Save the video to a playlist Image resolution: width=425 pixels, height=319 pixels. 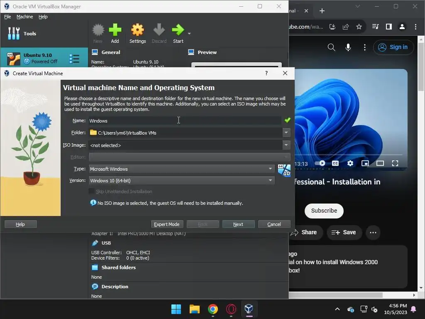(x=344, y=232)
